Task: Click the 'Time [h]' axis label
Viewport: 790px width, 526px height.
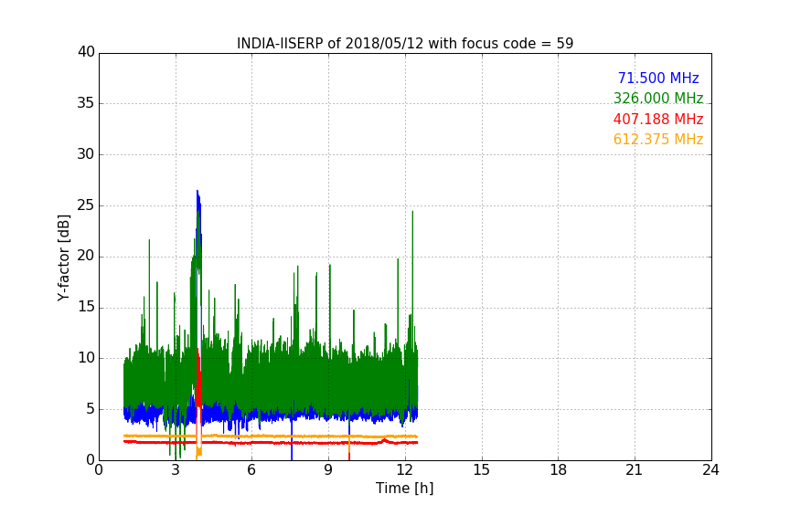Action: click(x=404, y=488)
